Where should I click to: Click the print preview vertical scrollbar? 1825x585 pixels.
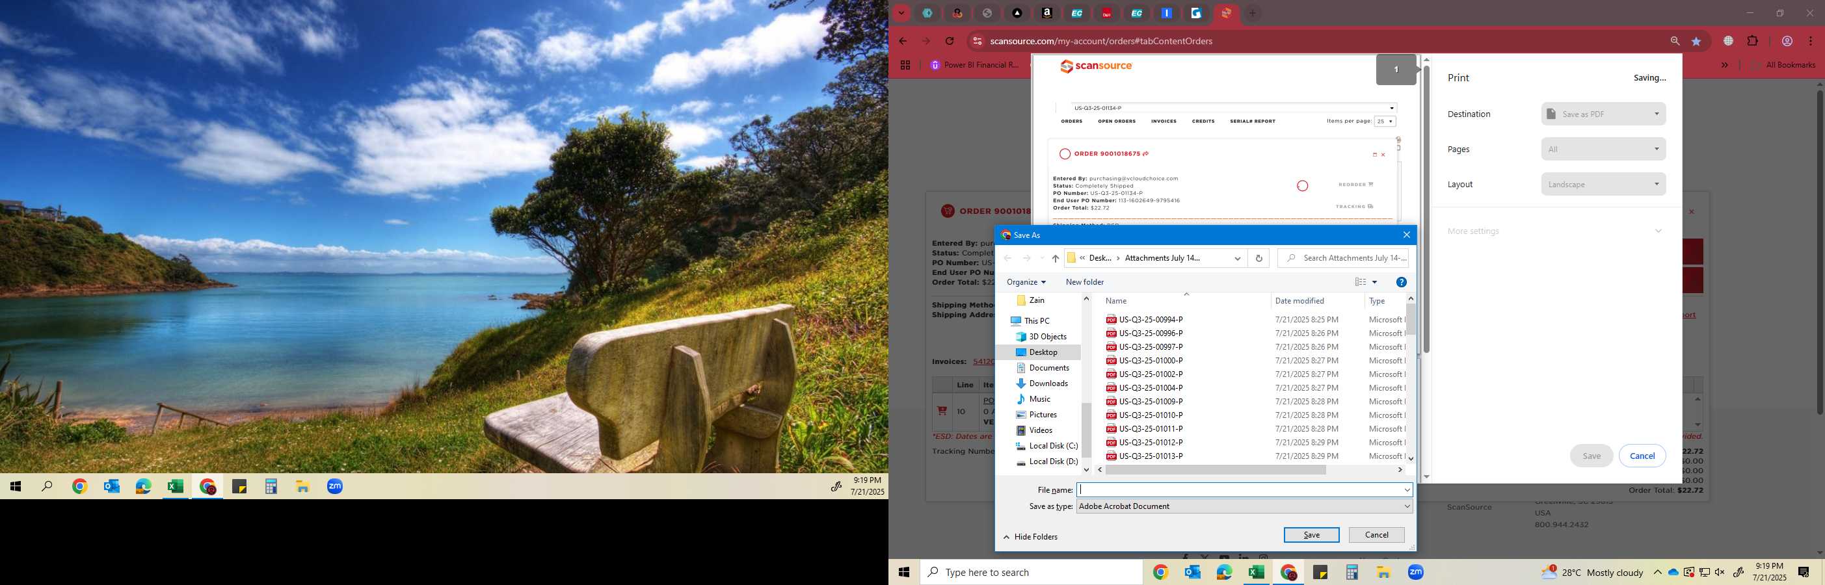coord(1426,210)
